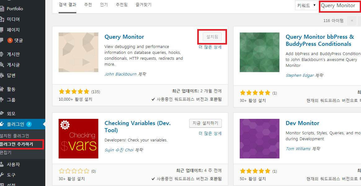Click the 게시글 topics icon

[2, 65]
